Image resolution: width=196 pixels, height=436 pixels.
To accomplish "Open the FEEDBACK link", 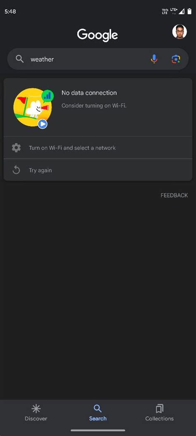I will click(x=174, y=195).
